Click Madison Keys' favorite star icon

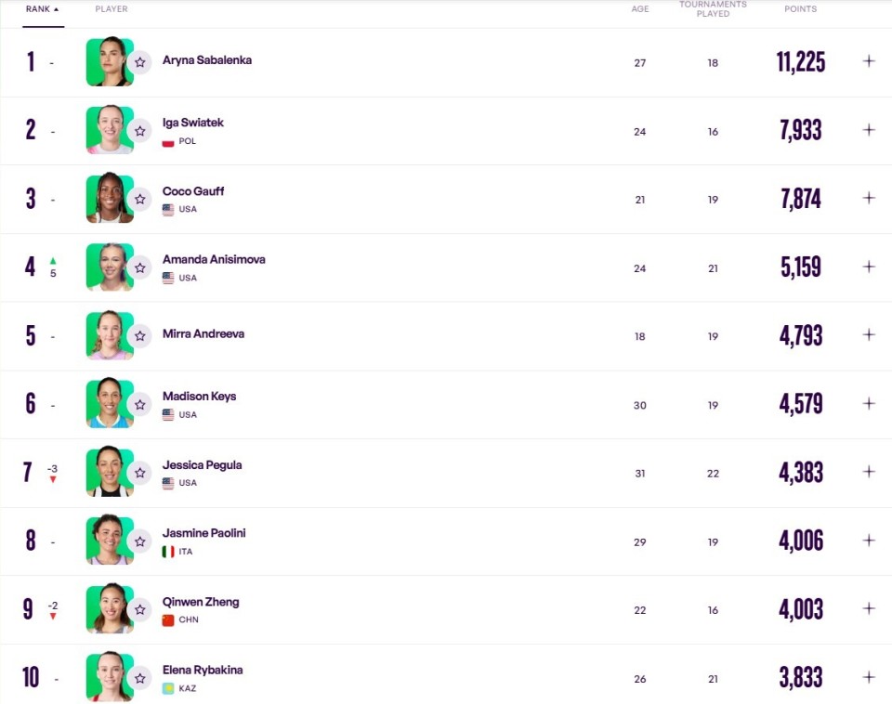[x=139, y=404]
